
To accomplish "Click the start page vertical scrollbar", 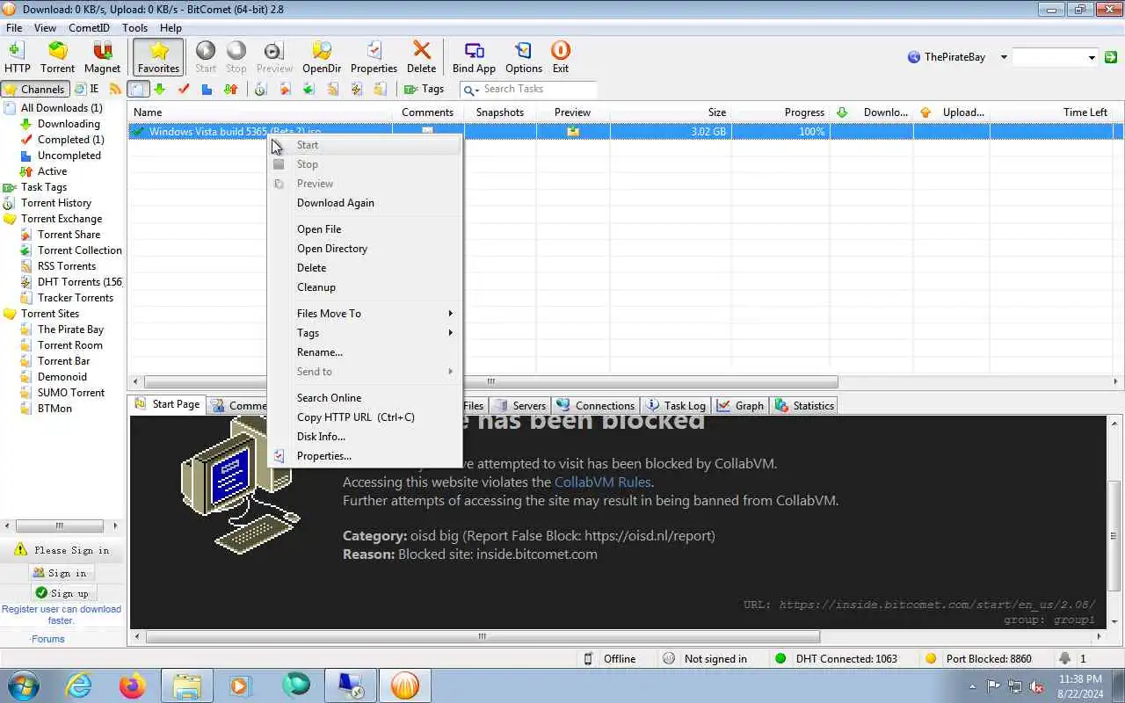I will coord(1114,536).
